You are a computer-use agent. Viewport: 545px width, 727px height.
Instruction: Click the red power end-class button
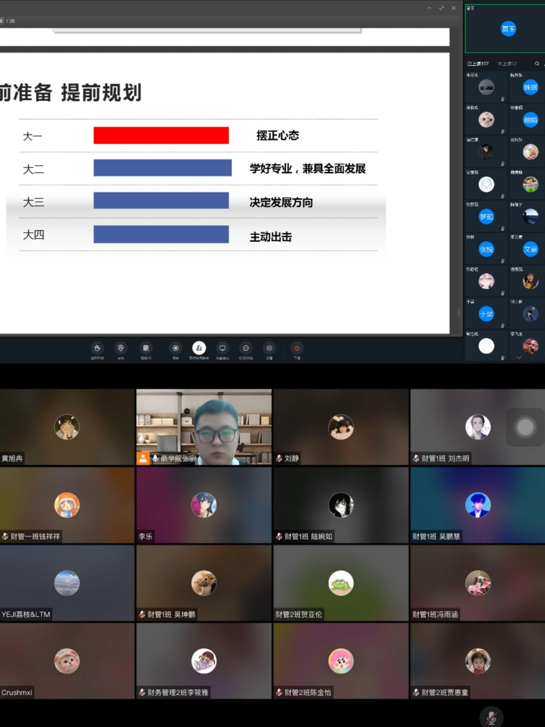point(297,348)
